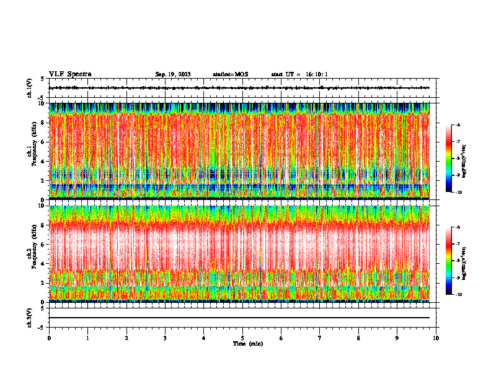Select the ch.1 "Frequency (kHz)" axis label
This screenshot has height=379, width=491.
coord(35,144)
